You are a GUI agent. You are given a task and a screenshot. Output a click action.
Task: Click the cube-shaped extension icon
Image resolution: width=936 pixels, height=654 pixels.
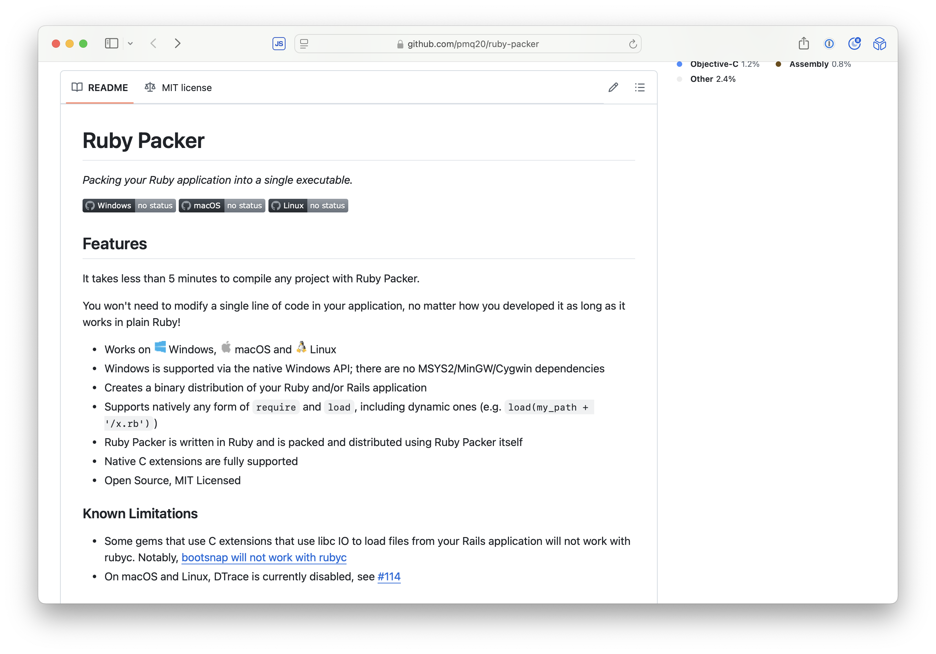[880, 44]
